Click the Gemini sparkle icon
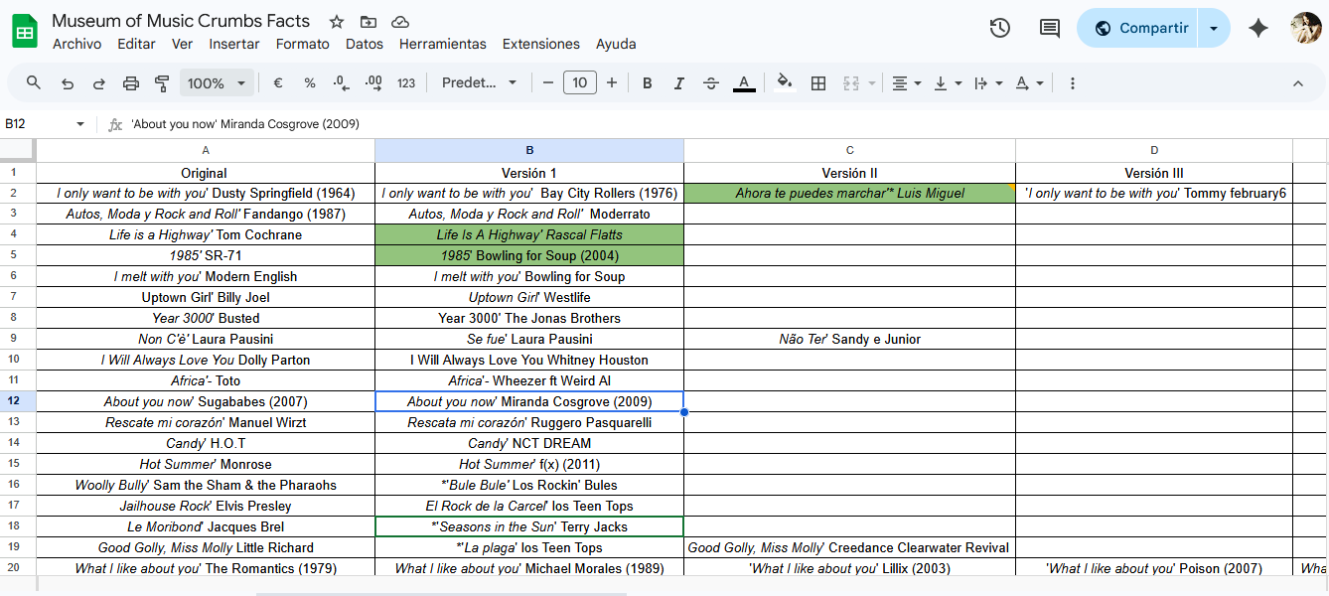 point(1258,28)
